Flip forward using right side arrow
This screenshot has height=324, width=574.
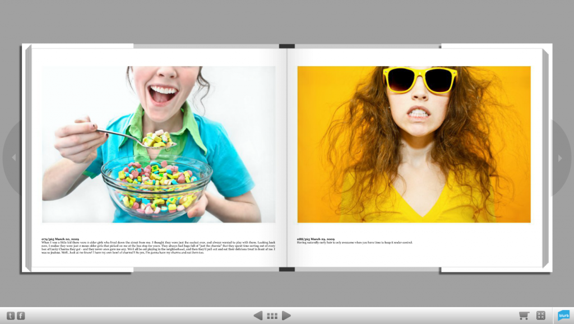(559, 158)
